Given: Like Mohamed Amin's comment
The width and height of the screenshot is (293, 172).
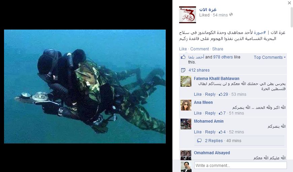Looking at the screenshot, I should 198,132.
